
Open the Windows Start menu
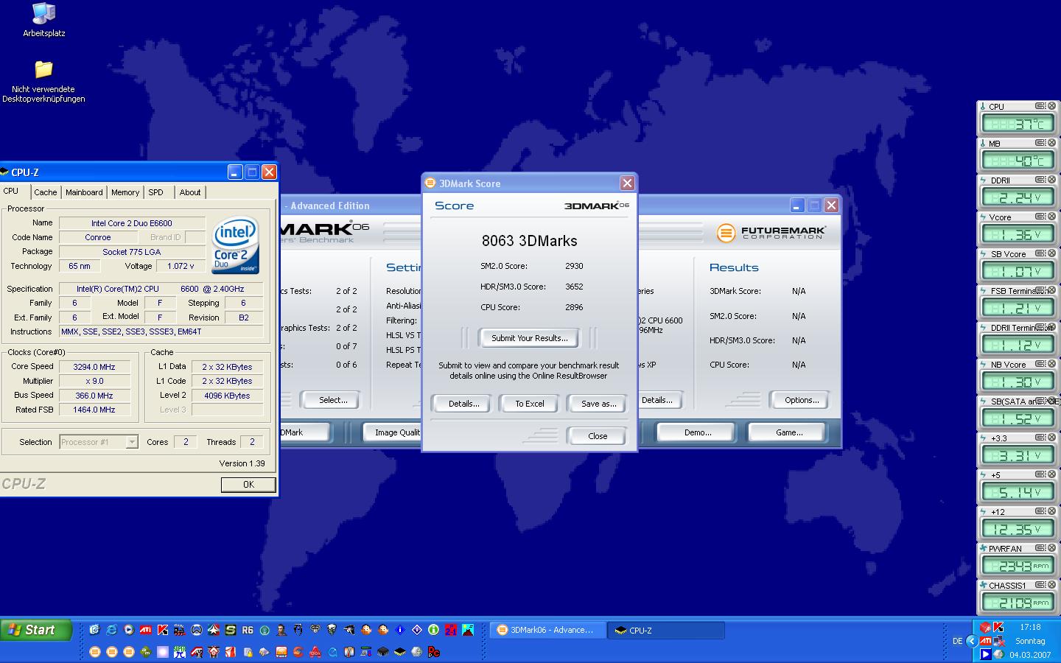36,630
